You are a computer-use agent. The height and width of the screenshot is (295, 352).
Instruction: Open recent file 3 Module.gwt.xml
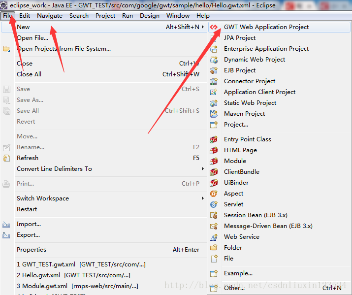104,286
